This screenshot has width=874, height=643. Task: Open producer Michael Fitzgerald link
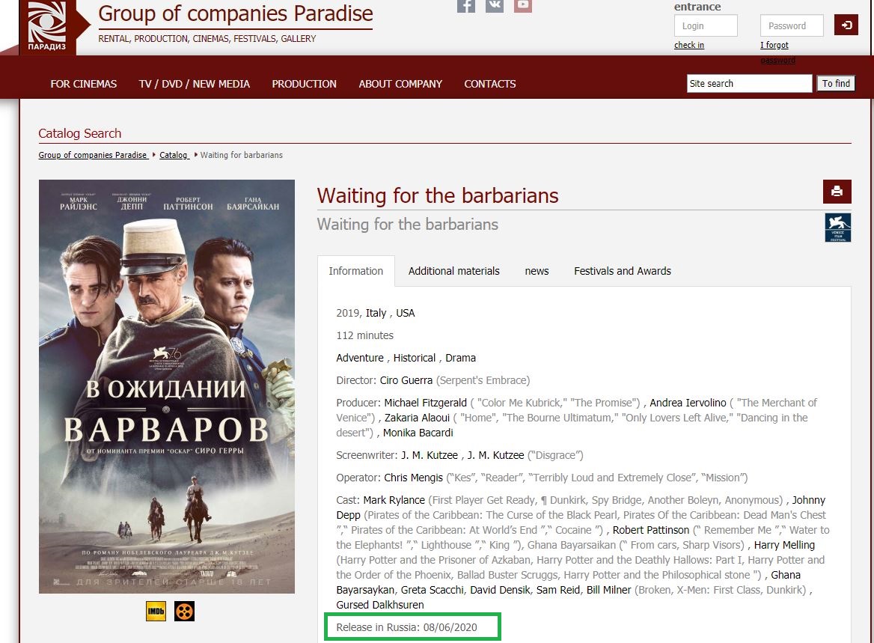tap(425, 403)
